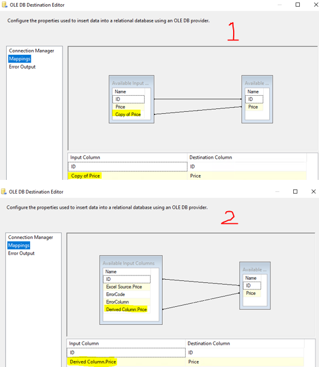This screenshot has width=319, height=367.
Task: Open Error Output page in top editor
Action: [22, 67]
